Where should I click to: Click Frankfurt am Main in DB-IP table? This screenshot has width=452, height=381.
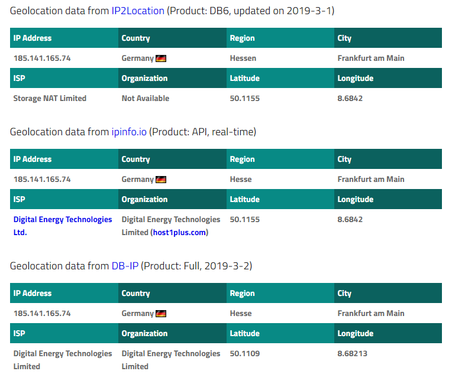pyautogui.click(x=371, y=314)
